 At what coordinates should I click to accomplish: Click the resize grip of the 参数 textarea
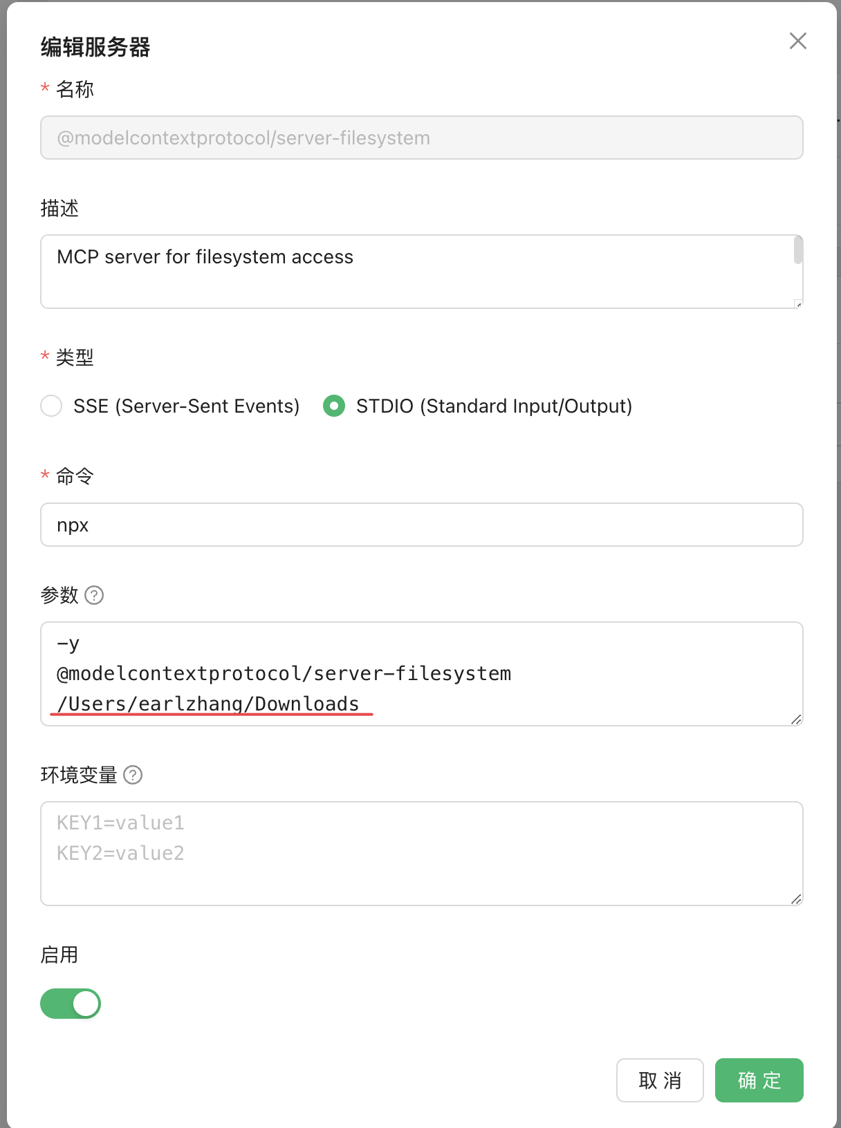[797, 720]
